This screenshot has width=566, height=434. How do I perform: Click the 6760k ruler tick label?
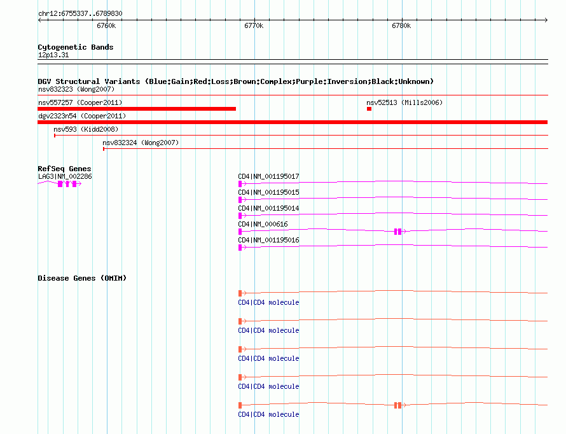click(x=106, y=25)
